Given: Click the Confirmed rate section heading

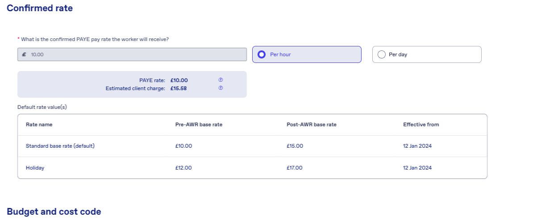Looking at the screenshot, I should point(40,8).
